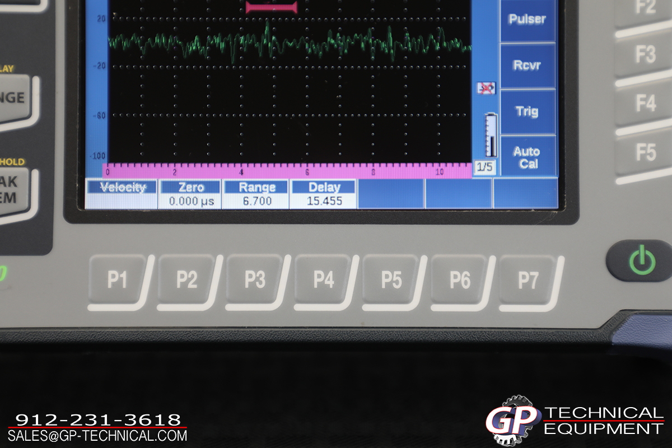
Task: Select the Zero 0.000 µs field
Action: [191, 194]
